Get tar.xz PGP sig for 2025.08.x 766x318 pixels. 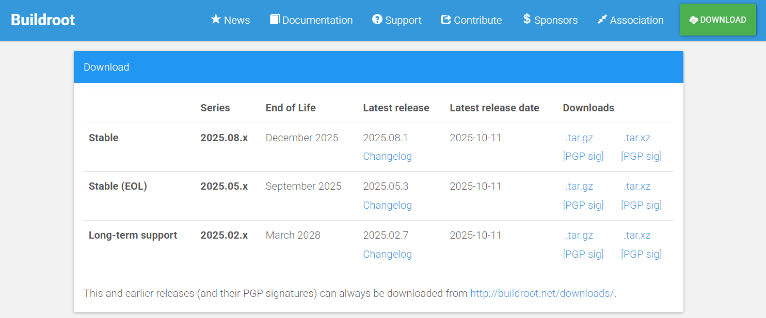(x=642, y=156)
